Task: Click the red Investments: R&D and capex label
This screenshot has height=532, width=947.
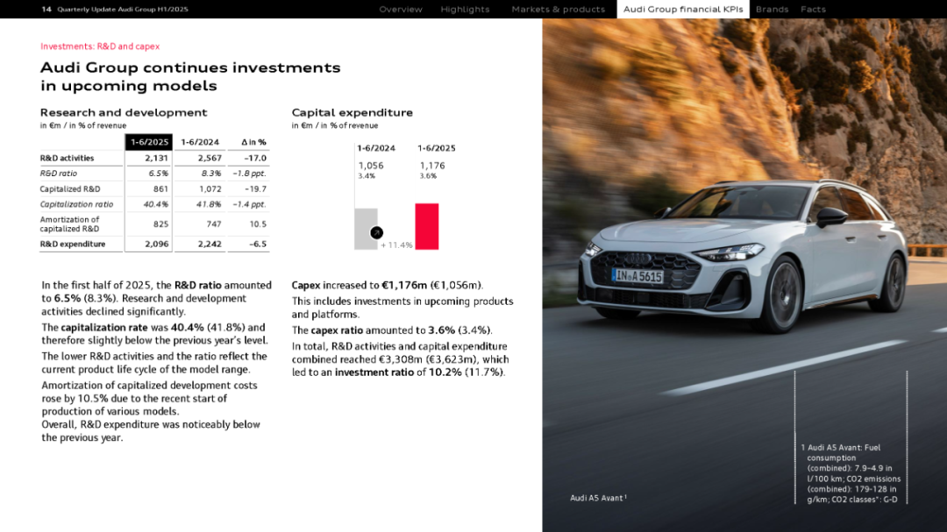Action: click(x=100, y=46)
